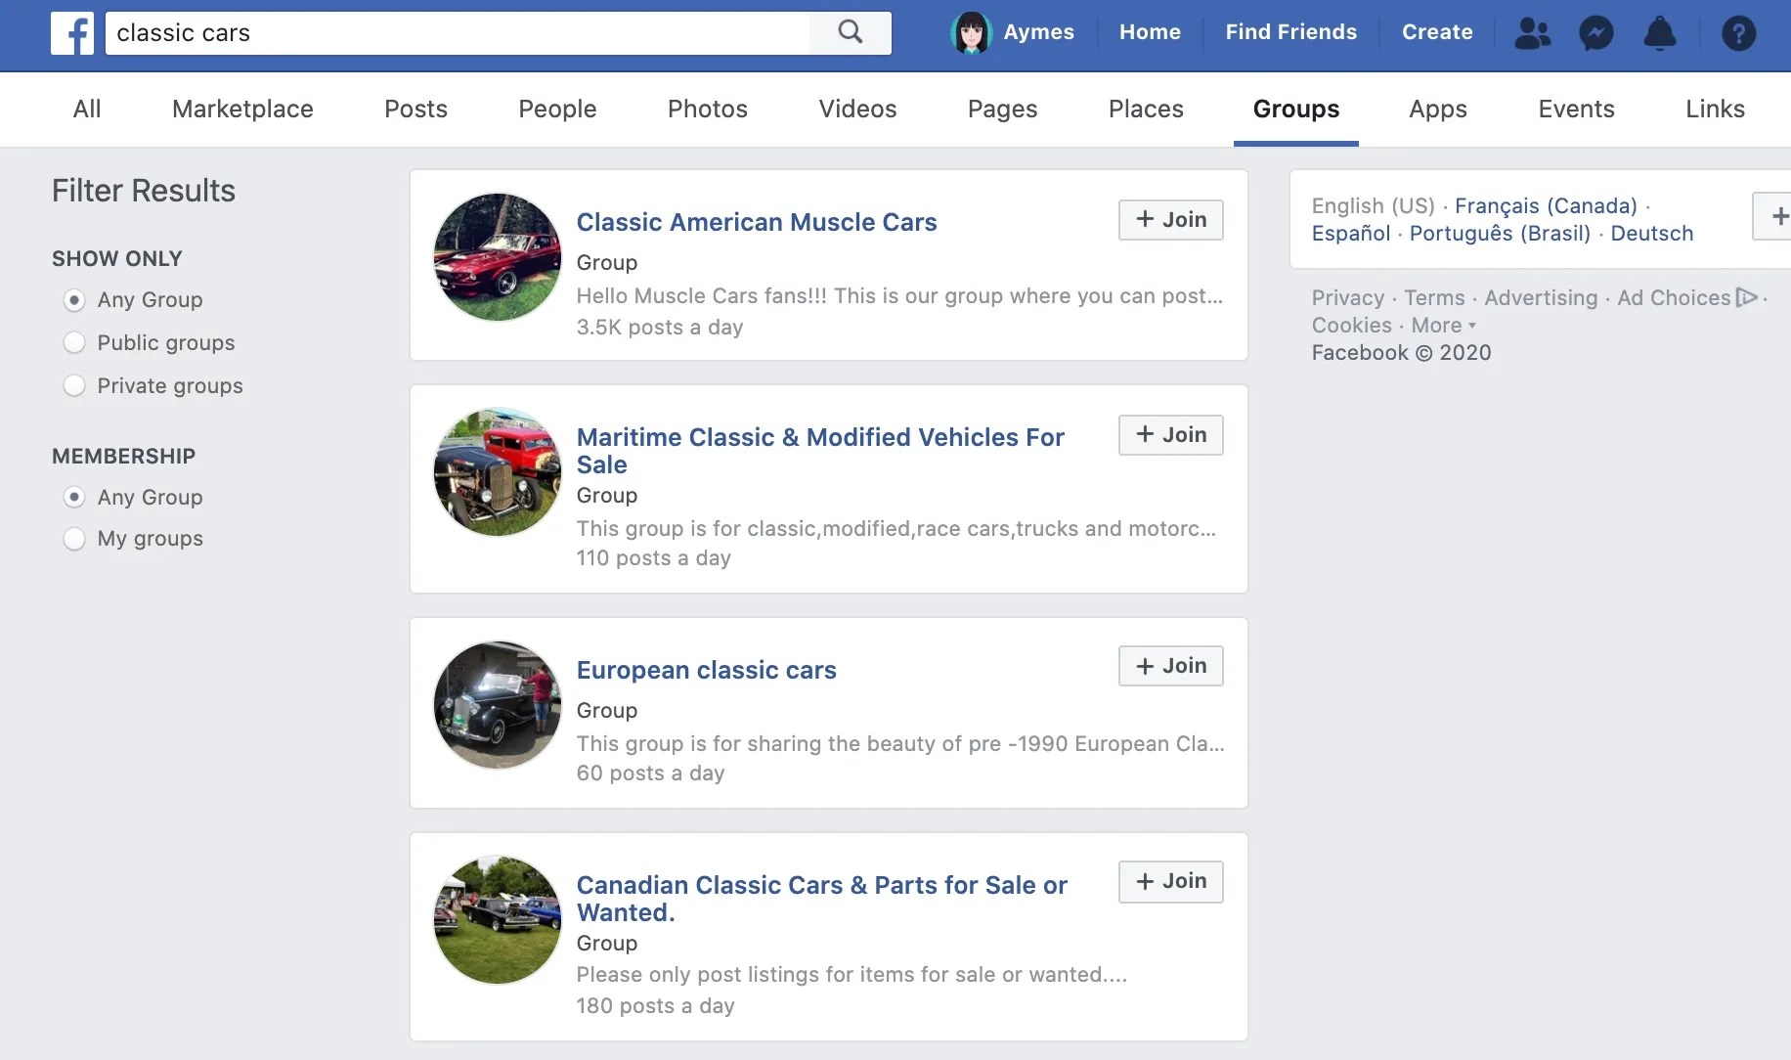Click the search magnifier icon
Image resolution: width=1791 pixels, height=1060 pixels.
[x=849, y=32]
